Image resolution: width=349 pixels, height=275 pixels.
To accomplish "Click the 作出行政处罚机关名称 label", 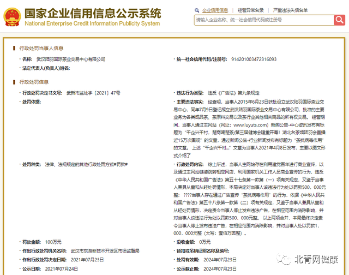I will [x=44, y=251].
